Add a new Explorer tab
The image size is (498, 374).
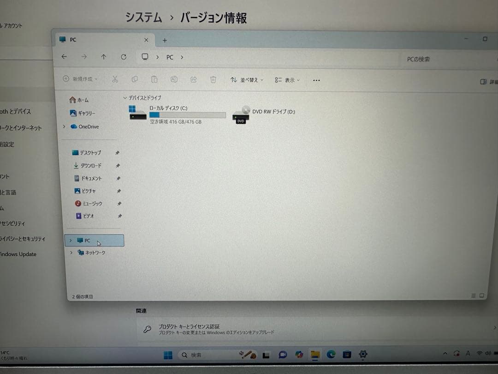click(165, 40)
